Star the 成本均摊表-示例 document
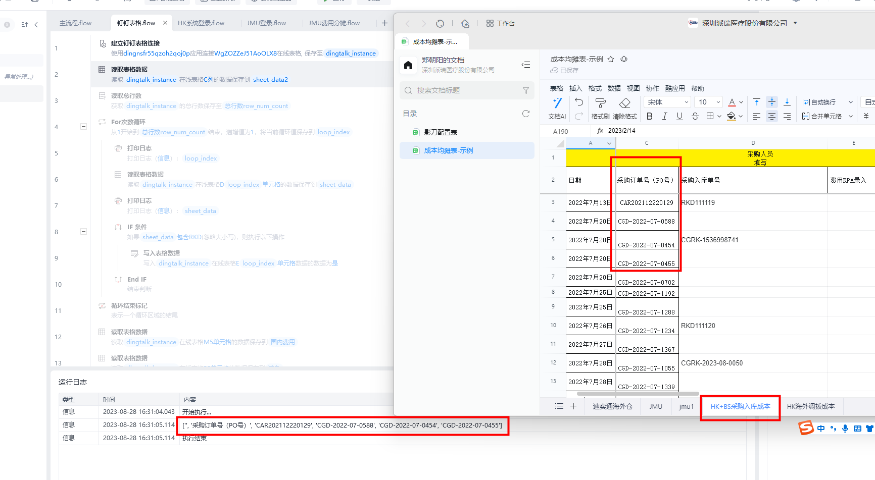This screenshot has width=875, height=480. (x=611, y=59)
